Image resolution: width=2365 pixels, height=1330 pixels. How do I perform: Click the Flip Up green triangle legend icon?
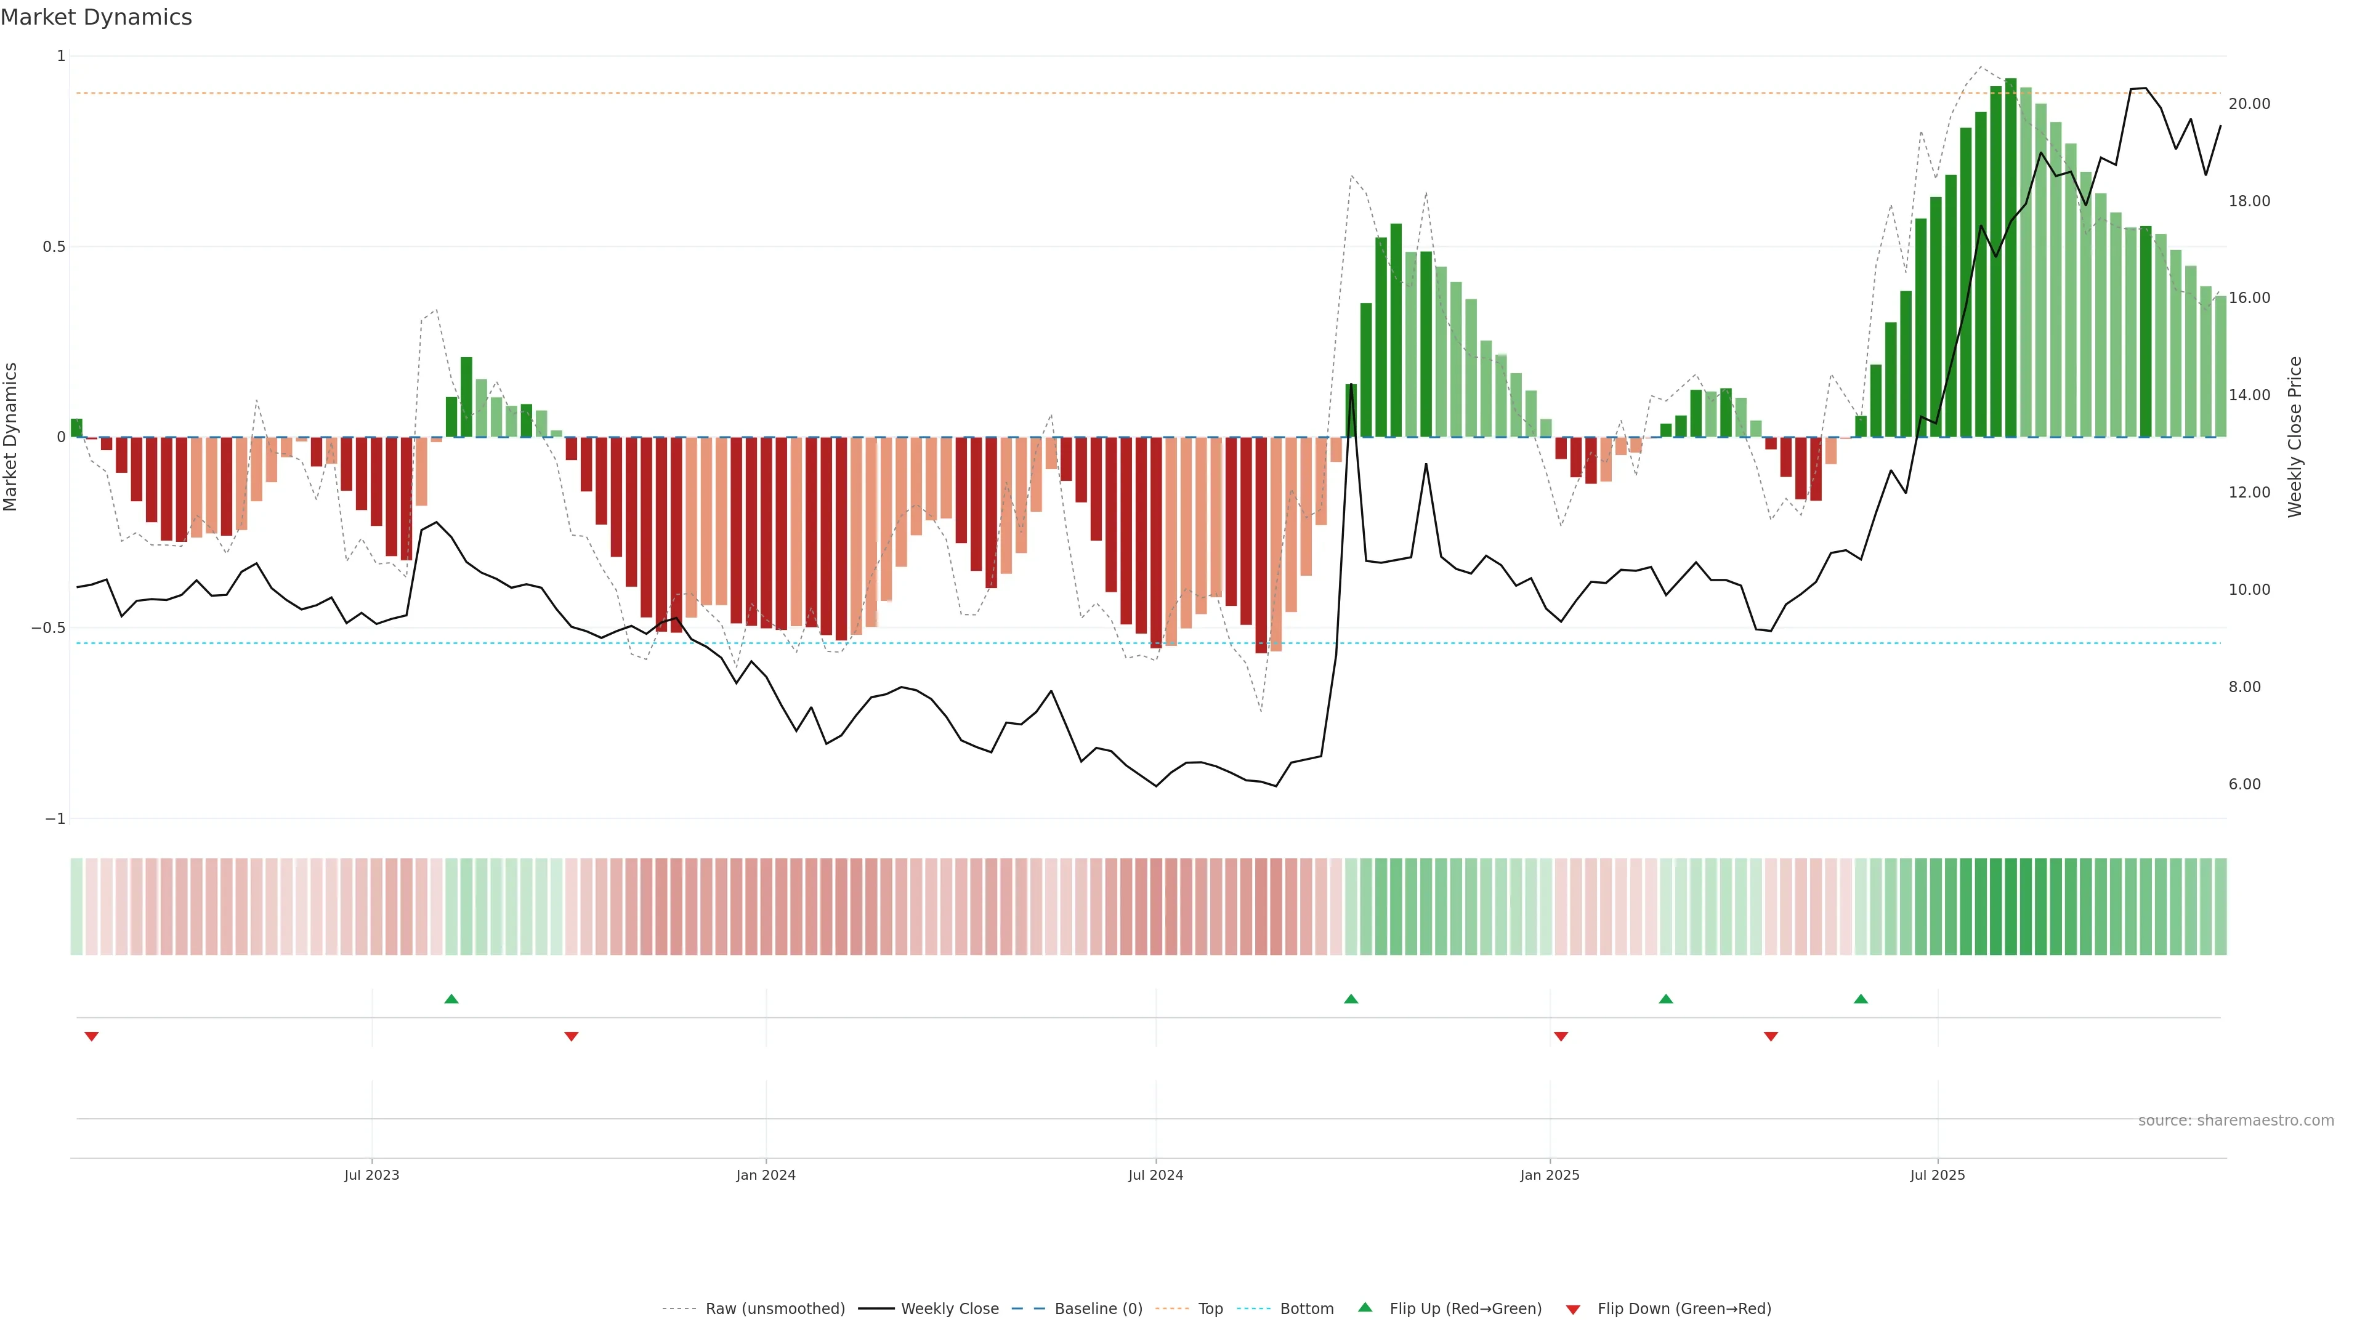[x=1365, y=1307]
